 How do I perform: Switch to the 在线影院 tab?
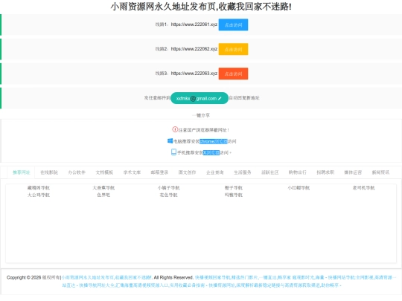point(49,172)
